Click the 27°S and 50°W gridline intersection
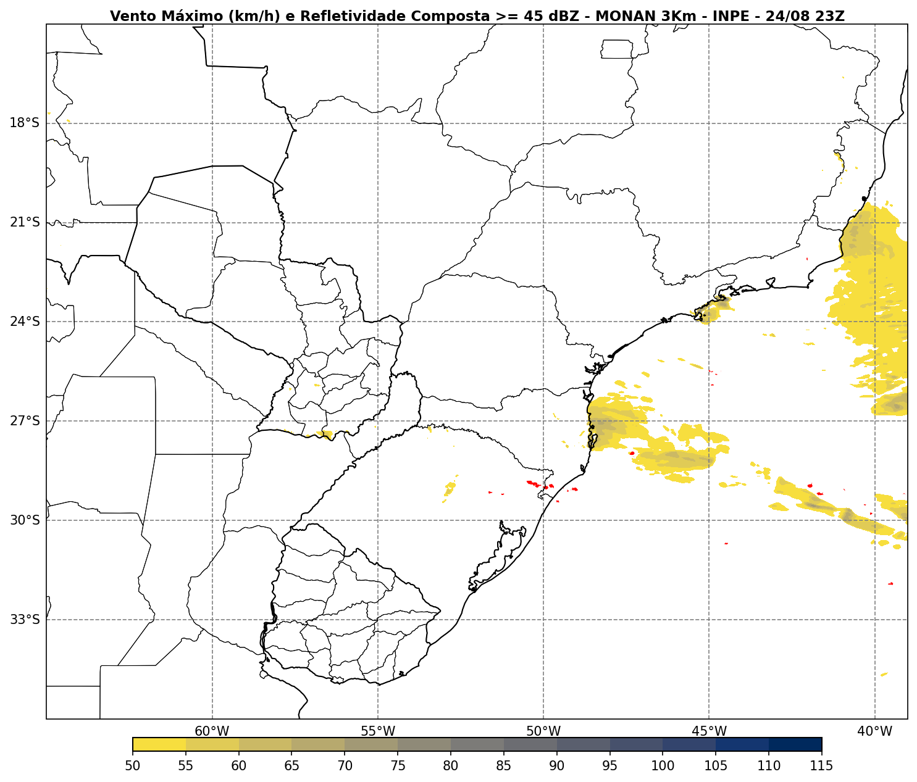917x782 pixels. click(543, 421)
